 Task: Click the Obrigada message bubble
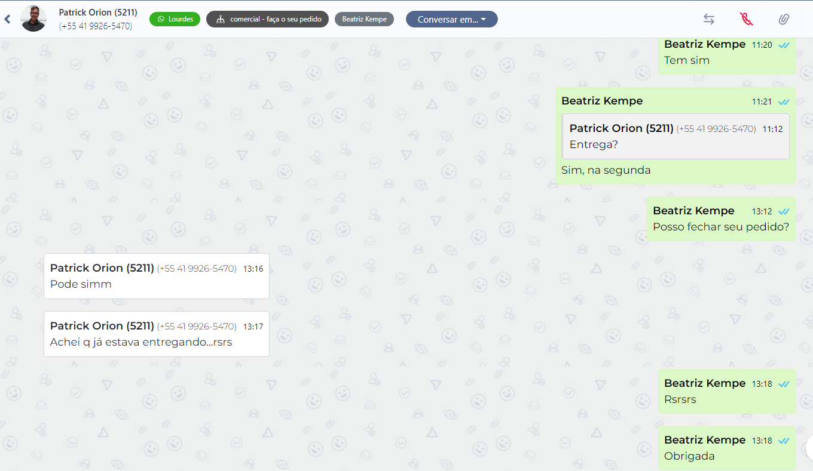(x=726, y=448)
